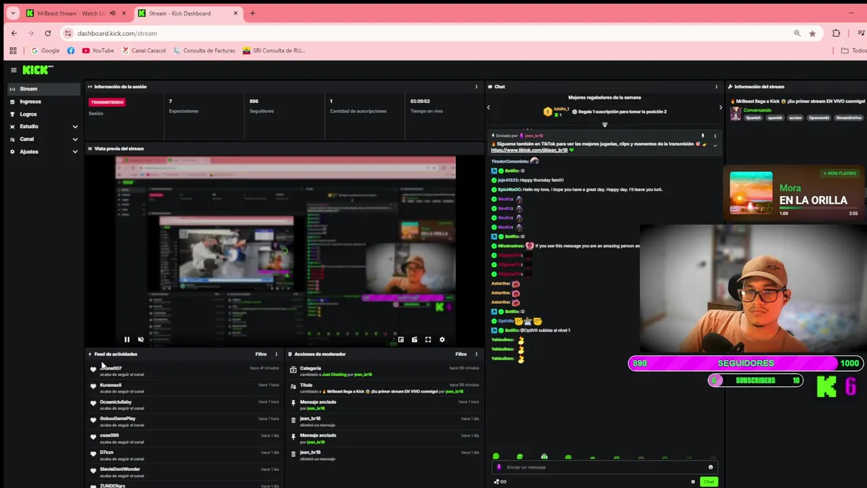Open Ingresos in sidebar

[x=44, y=102]
